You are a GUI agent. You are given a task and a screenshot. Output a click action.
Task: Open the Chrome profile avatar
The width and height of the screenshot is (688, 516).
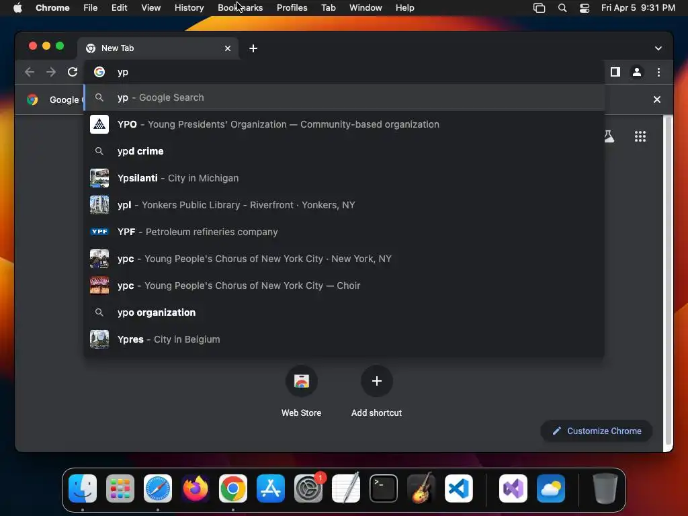637,72
